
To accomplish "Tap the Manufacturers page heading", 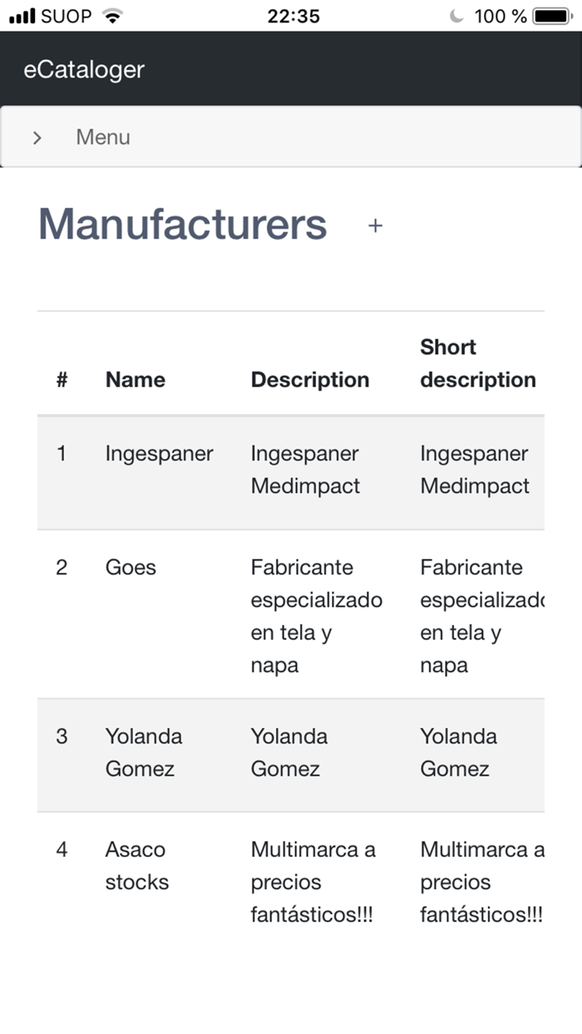I will 183,224.
